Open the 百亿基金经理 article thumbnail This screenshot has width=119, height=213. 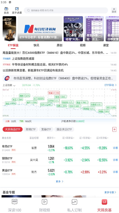[73, 29]
